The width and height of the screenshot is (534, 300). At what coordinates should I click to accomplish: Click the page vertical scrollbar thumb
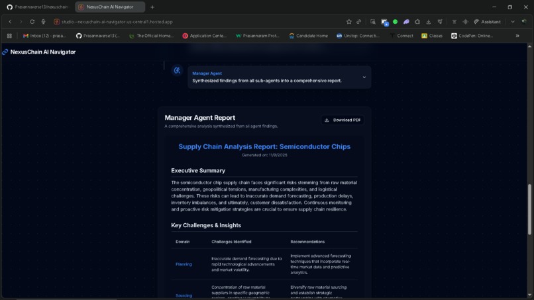point(529,209)
